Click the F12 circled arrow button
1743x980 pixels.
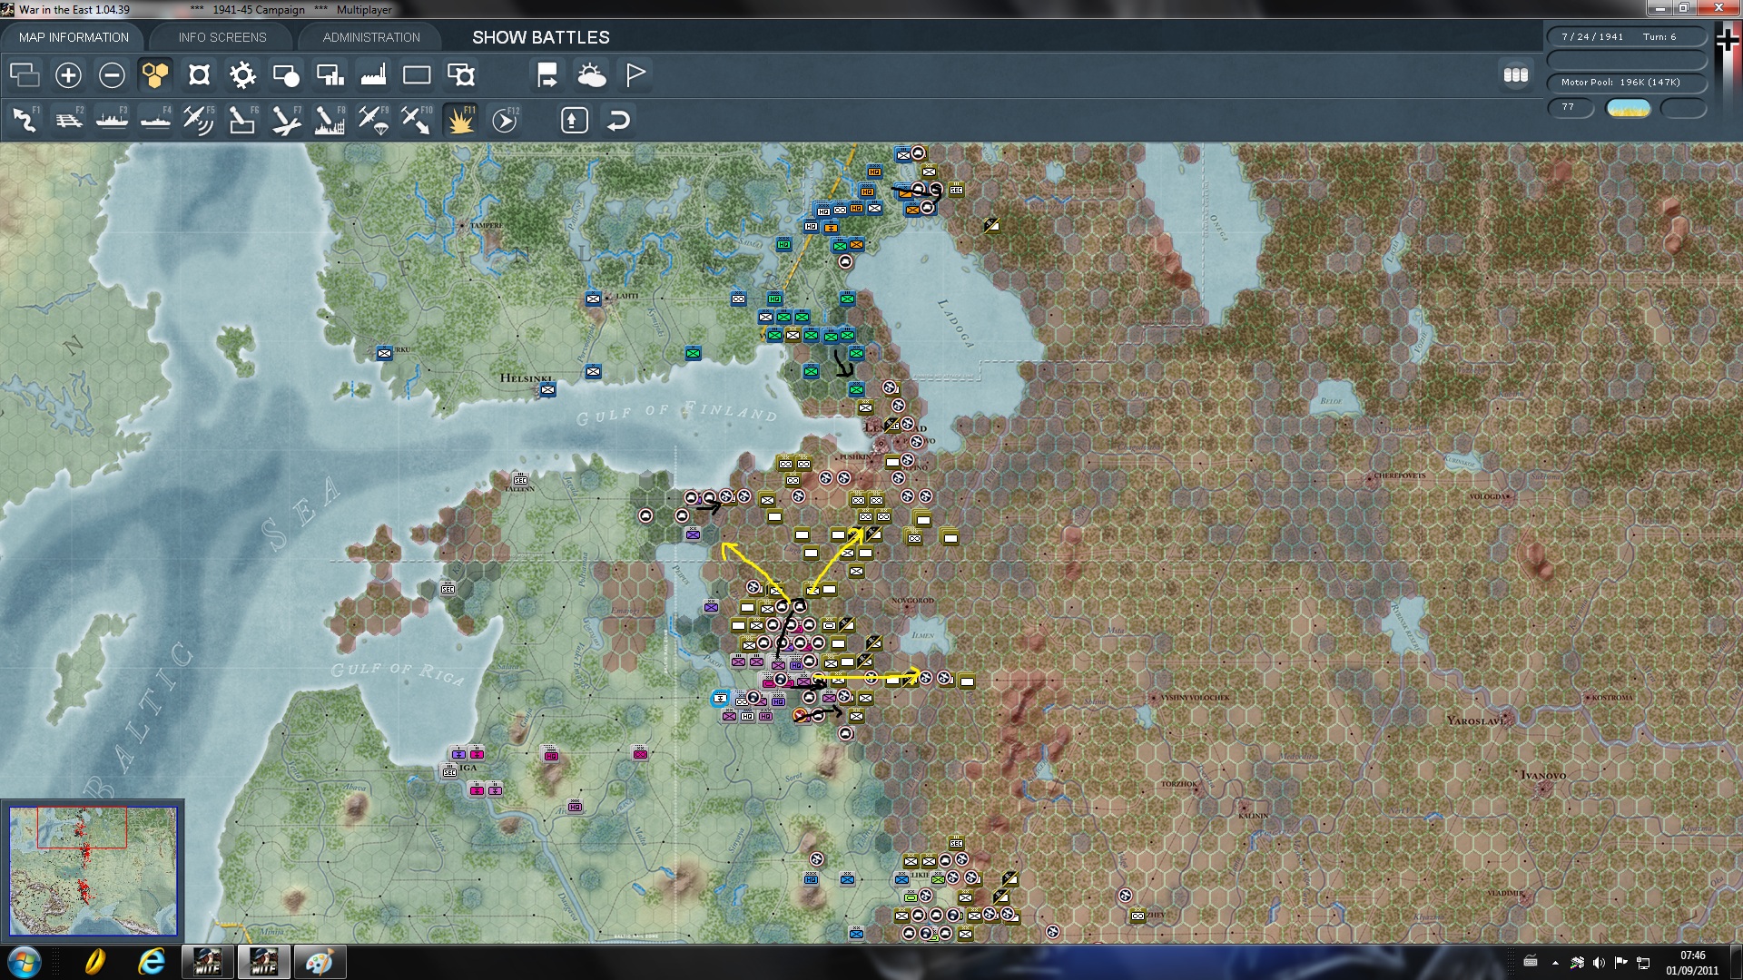click(505, 120)
